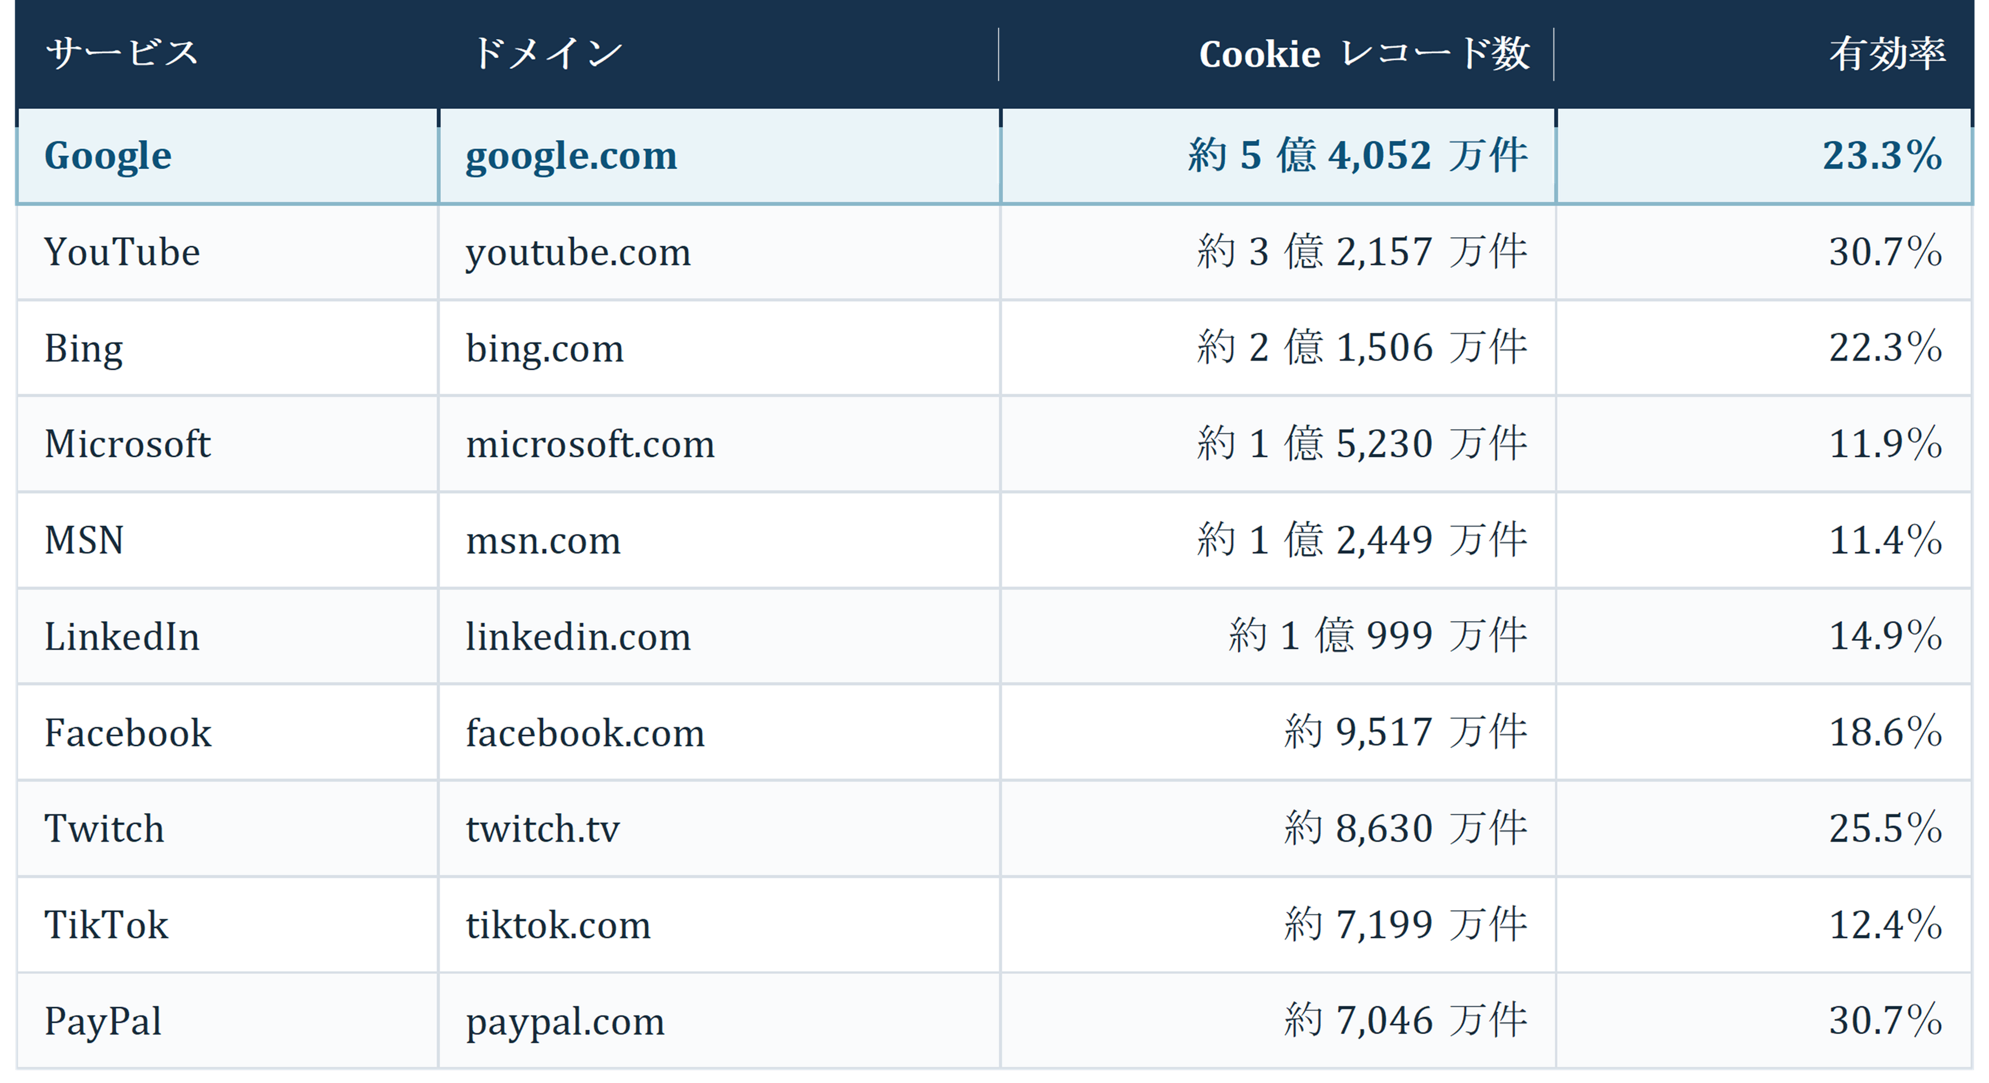Select the Google service cell
The width and height of the screenshot is (1989, 1083).
[227, 157]
